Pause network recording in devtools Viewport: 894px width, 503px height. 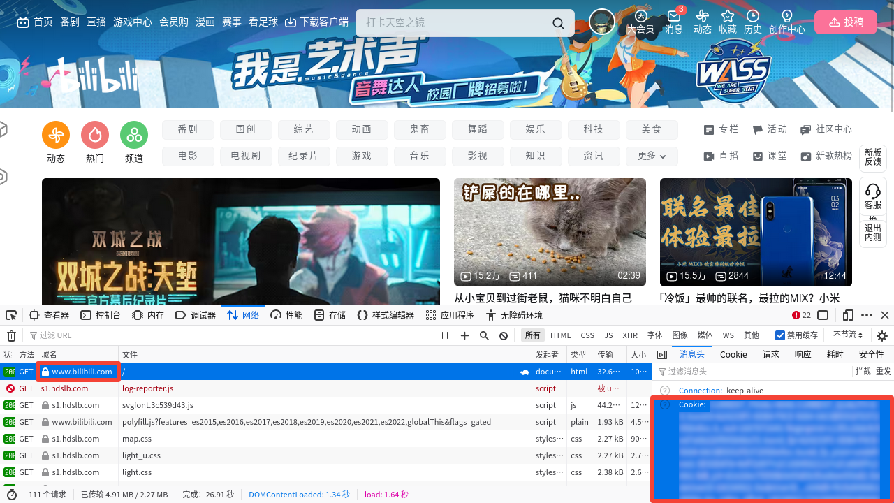click(x=445, y=336)
